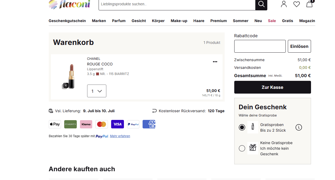Screen dimensions: 335x180
Task: Open the quantity dropdown showing 1
Action: click(x=97, y=91)
